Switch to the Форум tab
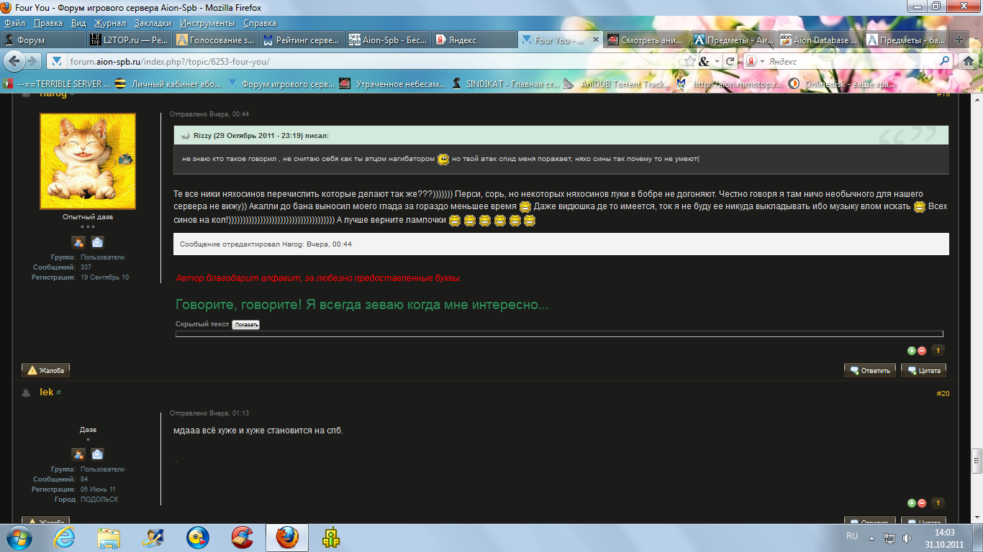The image size is (983, 552). click(42, 40)
